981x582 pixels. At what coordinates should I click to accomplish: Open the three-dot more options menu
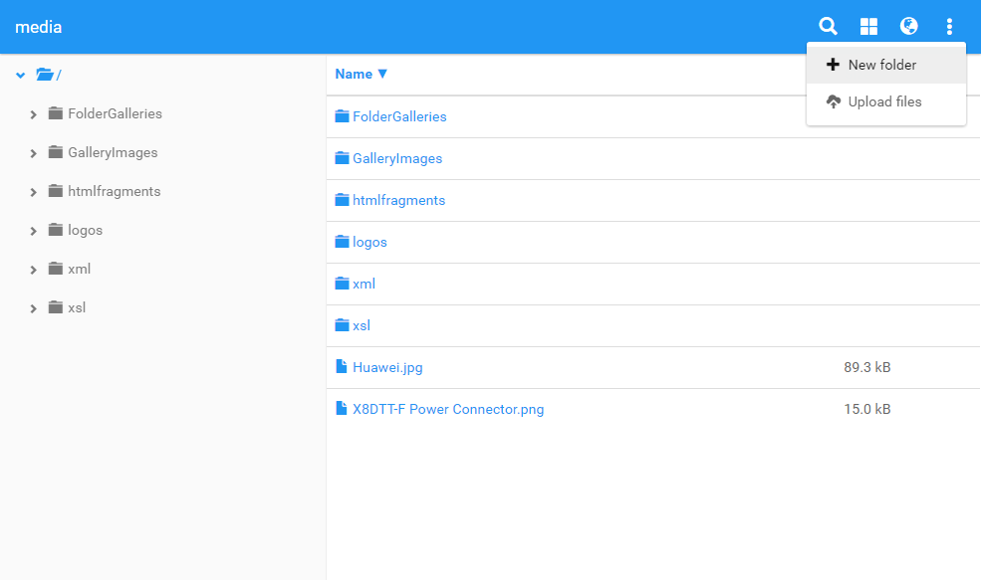coord(949,27)
